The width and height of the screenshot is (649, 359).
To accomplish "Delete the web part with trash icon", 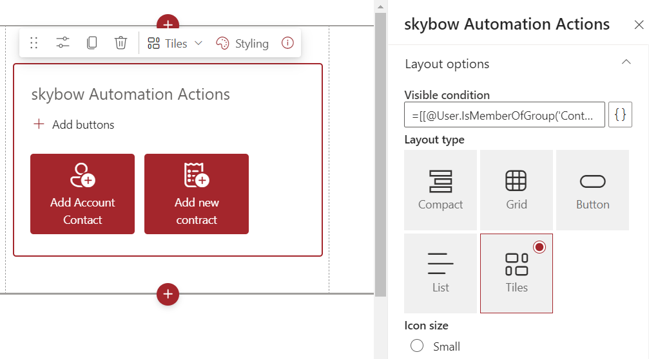I will click(x=121, y=43).
